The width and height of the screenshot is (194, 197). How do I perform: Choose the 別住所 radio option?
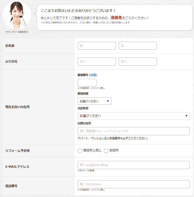[106, 151]
